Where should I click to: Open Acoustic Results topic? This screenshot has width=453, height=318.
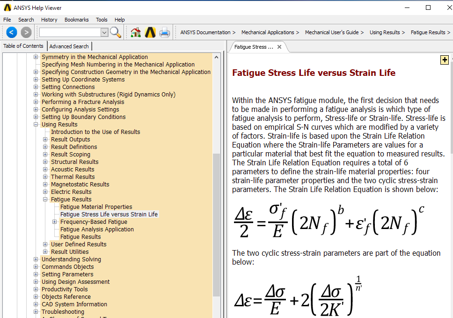73,170
